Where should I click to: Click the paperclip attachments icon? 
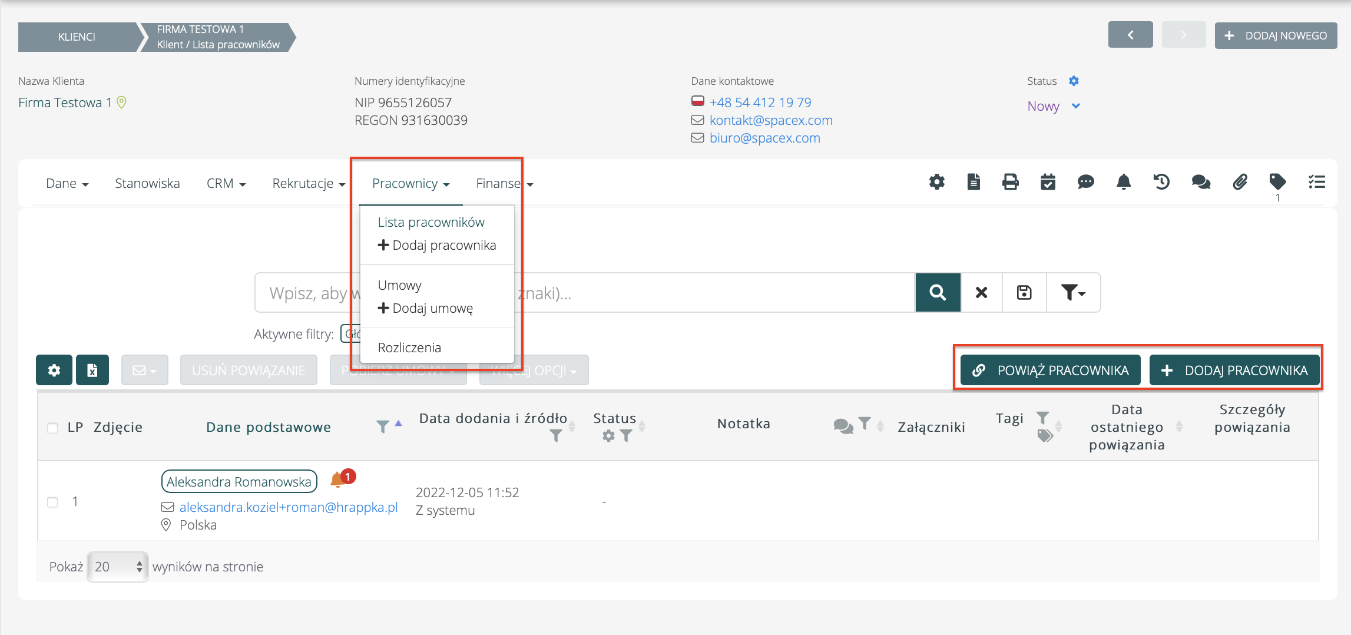pyautogui.click(x=1240, y=182)
